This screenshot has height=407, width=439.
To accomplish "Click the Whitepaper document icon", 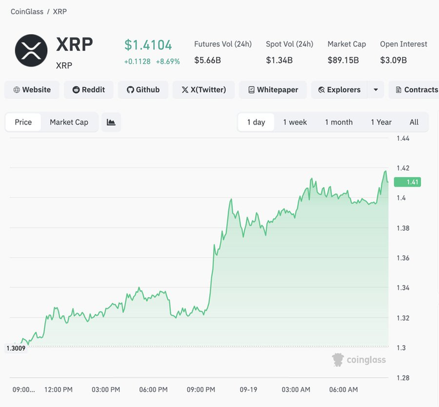I will [251, 90].
